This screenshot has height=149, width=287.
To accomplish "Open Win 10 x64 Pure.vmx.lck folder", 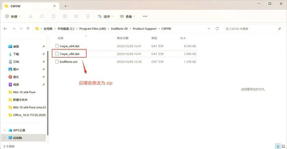I will coord(29,107).
